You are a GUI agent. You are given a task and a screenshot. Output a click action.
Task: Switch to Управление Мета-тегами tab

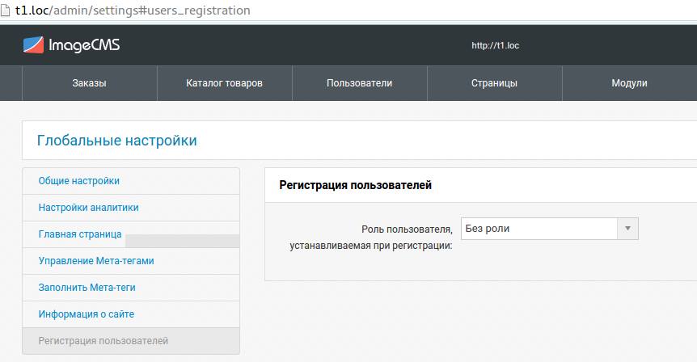click(131, 261)
